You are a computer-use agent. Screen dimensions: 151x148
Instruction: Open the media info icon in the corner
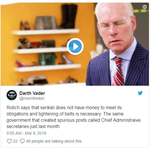(x=144, y=7)
